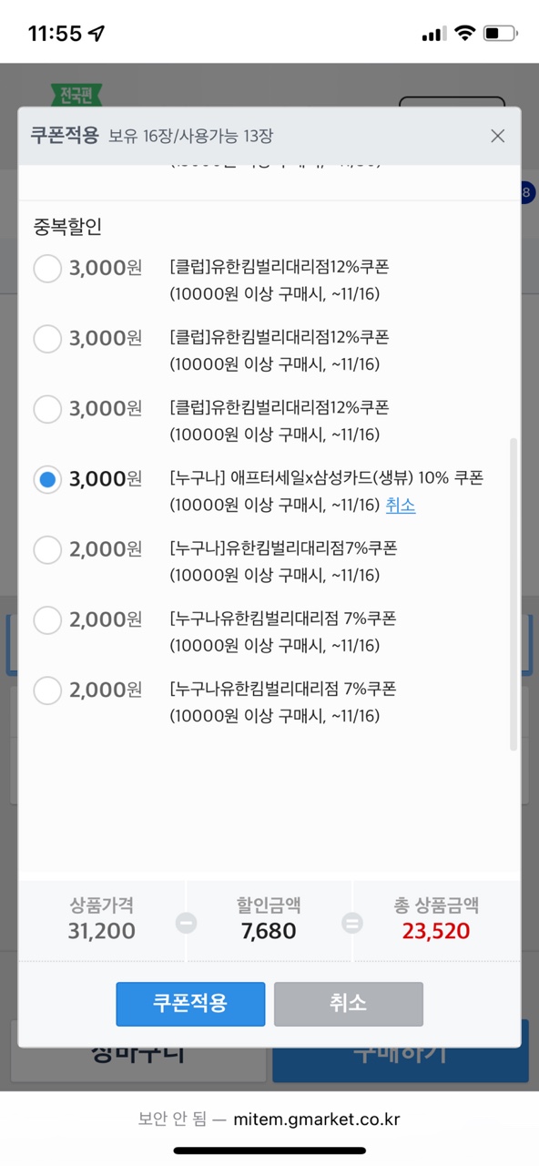Tap the minus circle icon in price summary
539x1166 pixels.
(186, 923)
